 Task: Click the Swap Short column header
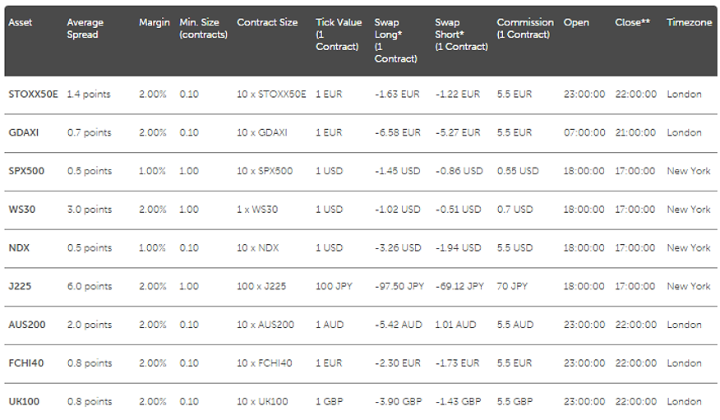click(x=461, y=35)
